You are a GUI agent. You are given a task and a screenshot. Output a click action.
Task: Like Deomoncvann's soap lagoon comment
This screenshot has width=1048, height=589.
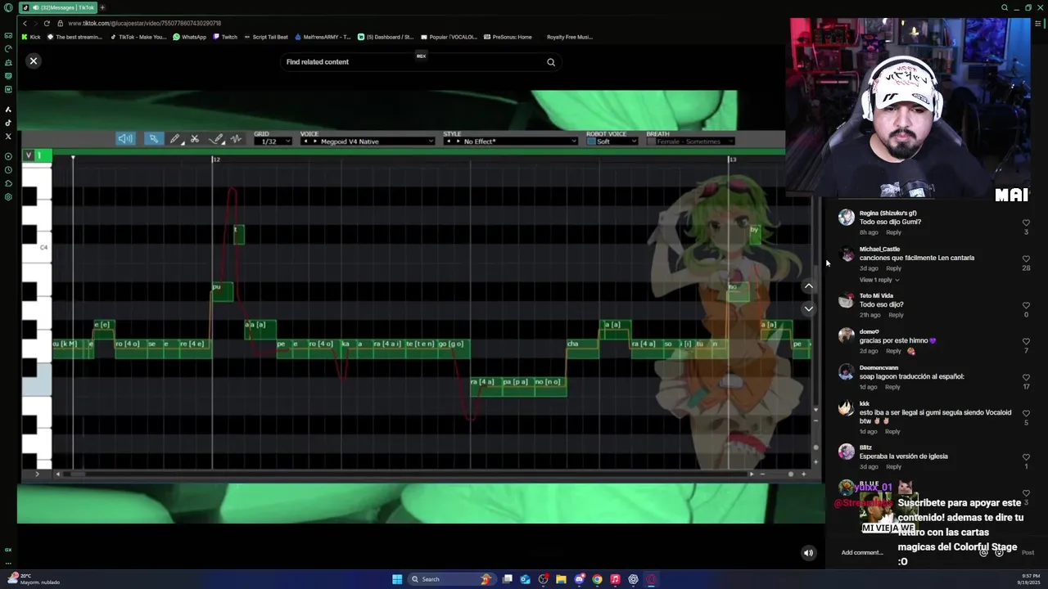click(1026, 377)
